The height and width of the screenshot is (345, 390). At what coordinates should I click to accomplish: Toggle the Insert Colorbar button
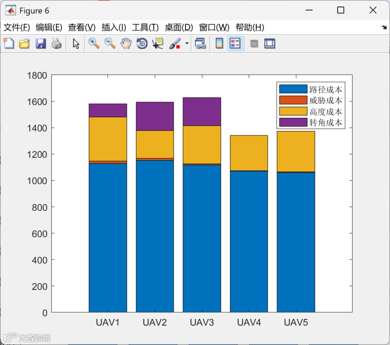tap(219, 44)
